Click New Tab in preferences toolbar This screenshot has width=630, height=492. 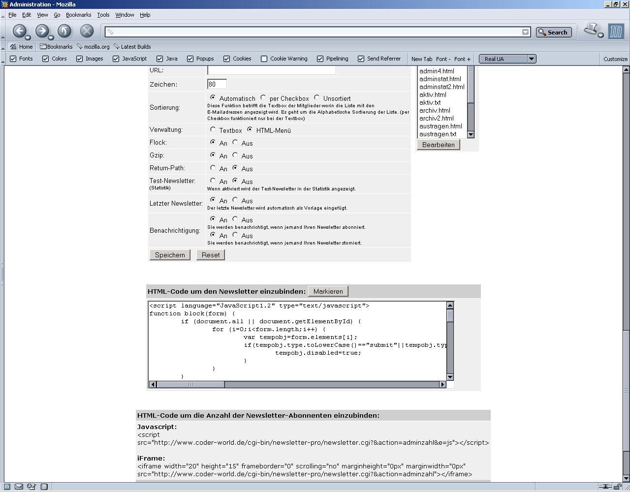coord(422,59)
